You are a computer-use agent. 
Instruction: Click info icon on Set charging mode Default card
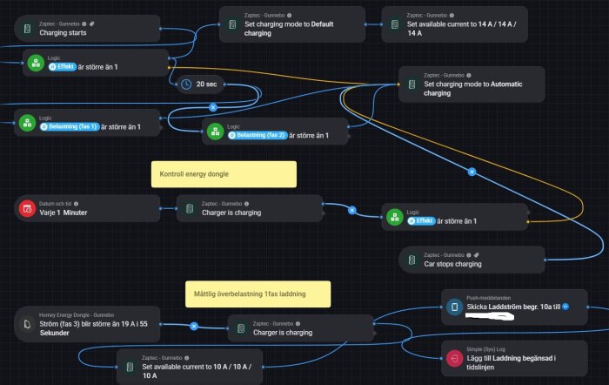pyautogui.click(x=289, y=16)
